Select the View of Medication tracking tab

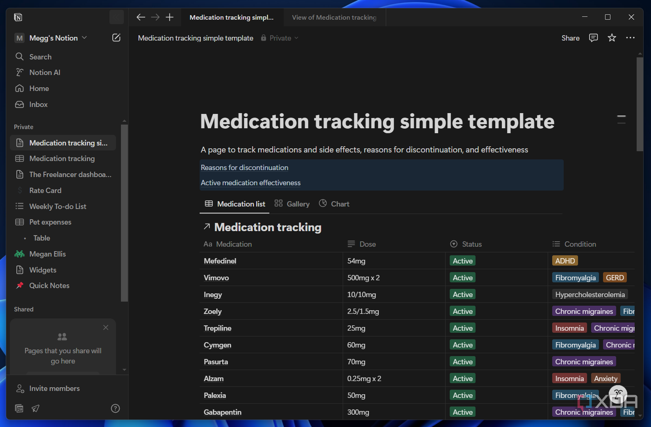334,17
